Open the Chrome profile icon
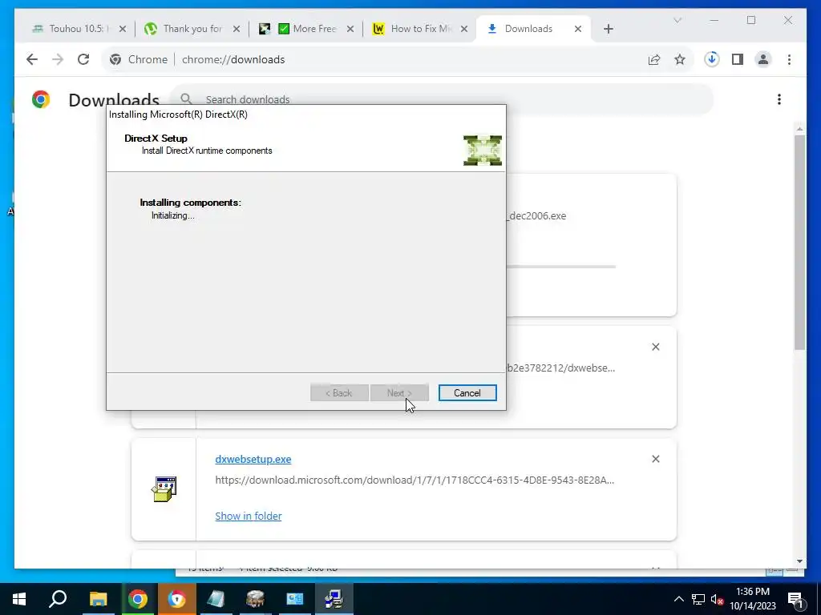This screenshot has width=821, height=615. point(763,59)
